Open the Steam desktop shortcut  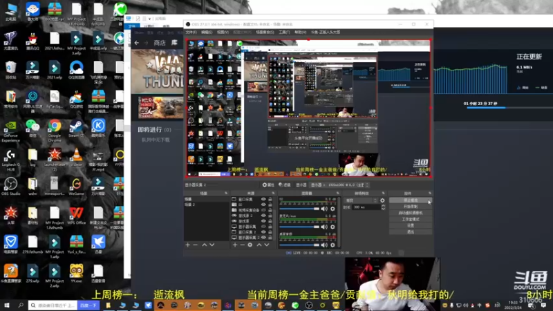click(x=76, y=129)
